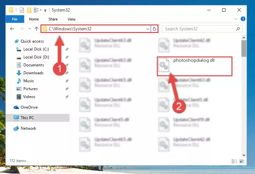Minimize the System32 window
255x174 pixels.
(209, 10)
